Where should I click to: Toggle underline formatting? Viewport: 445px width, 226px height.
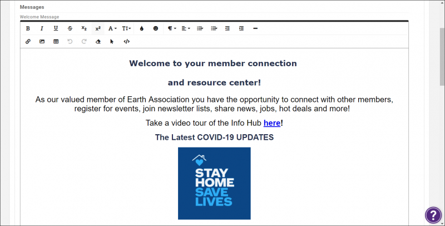pos(56,28)
